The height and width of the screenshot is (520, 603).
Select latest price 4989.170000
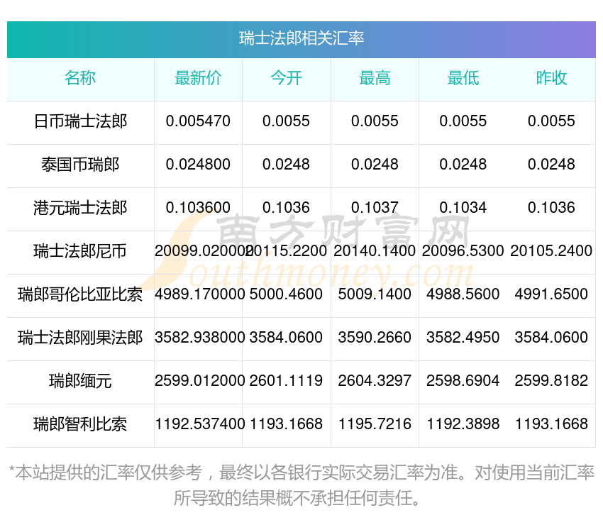pos(199,294)
